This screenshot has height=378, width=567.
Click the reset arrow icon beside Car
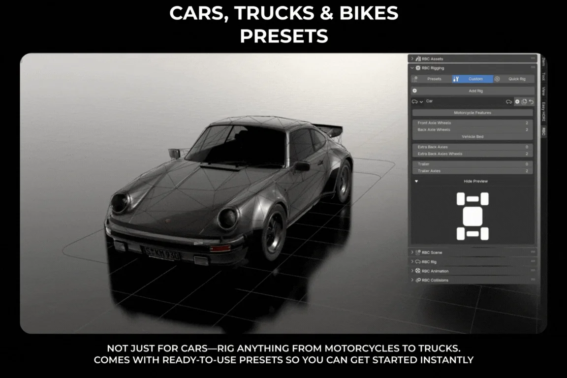coord(531,101)
